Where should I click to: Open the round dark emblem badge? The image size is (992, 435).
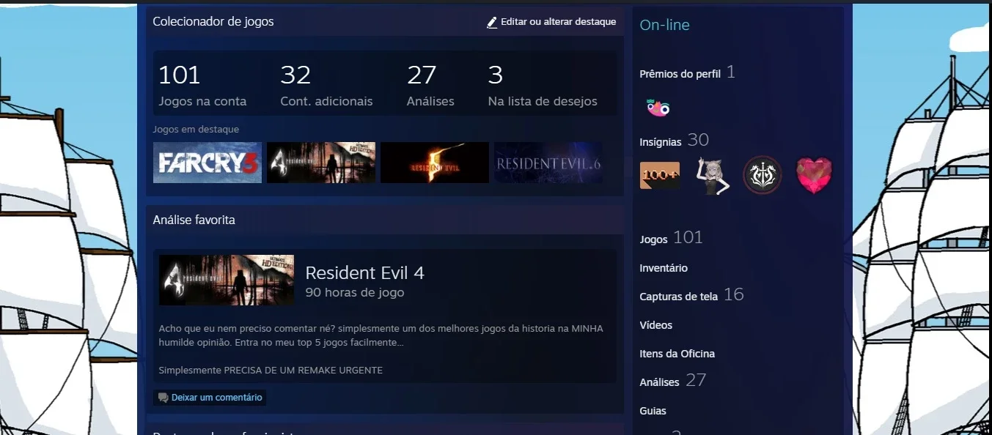(763, 176)
